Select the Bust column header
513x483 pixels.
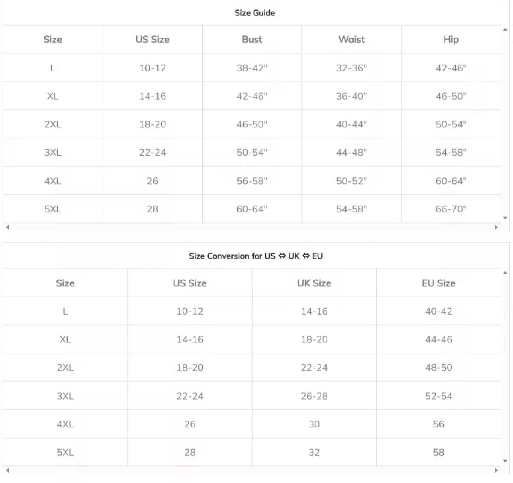[252, 39]
